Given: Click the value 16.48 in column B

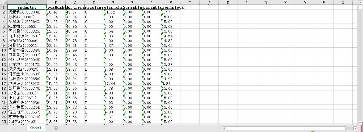Looking at the screenshot, I should coord(56,12).
